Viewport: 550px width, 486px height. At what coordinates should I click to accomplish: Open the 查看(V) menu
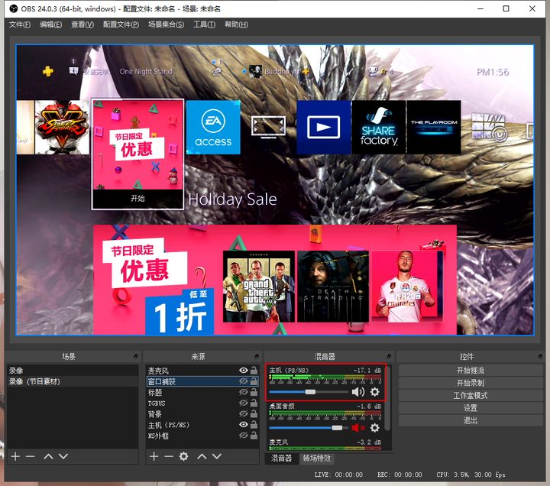click(x=82, y=24)
